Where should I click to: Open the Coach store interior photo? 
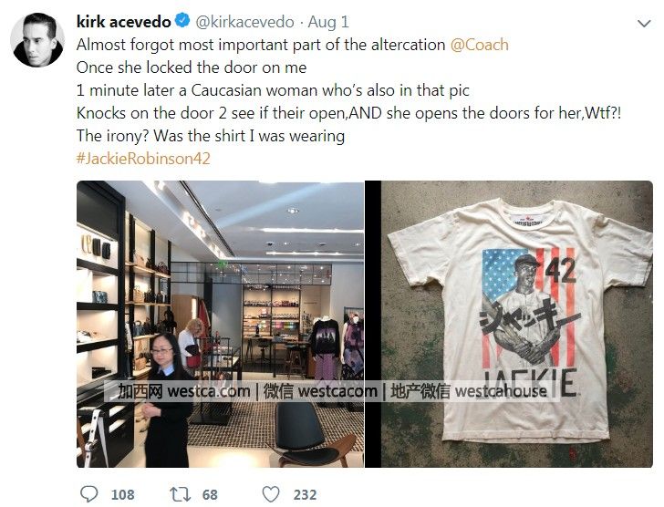220,325
